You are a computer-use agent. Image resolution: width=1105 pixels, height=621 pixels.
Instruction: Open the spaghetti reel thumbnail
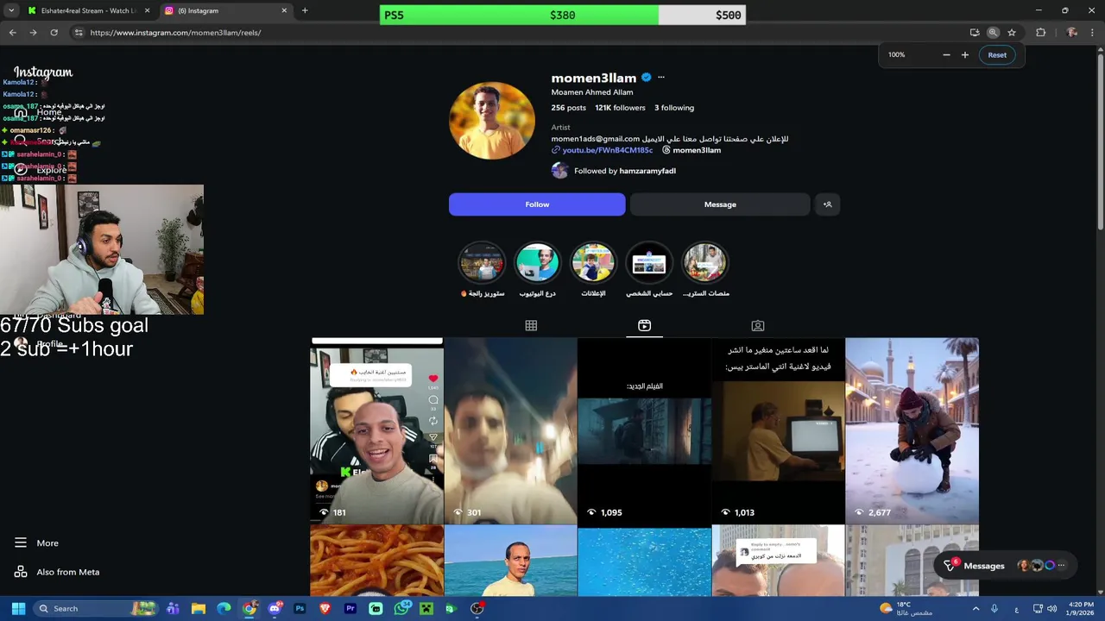coord(376,561)
